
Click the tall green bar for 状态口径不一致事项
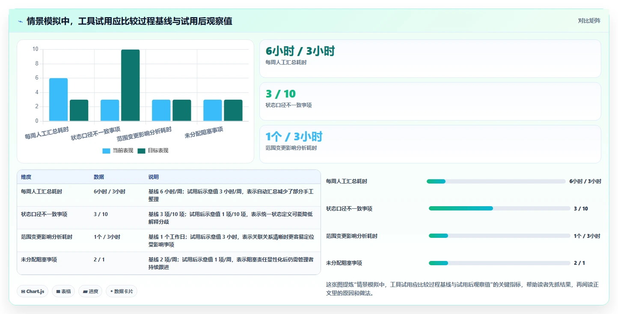131,85
